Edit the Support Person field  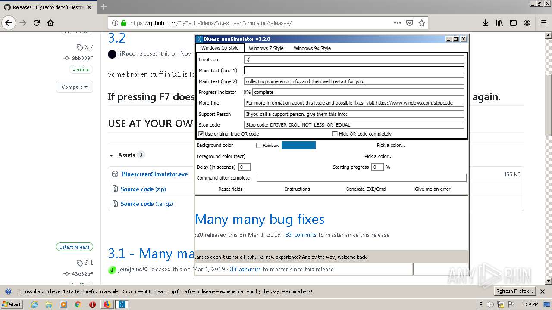354,114
